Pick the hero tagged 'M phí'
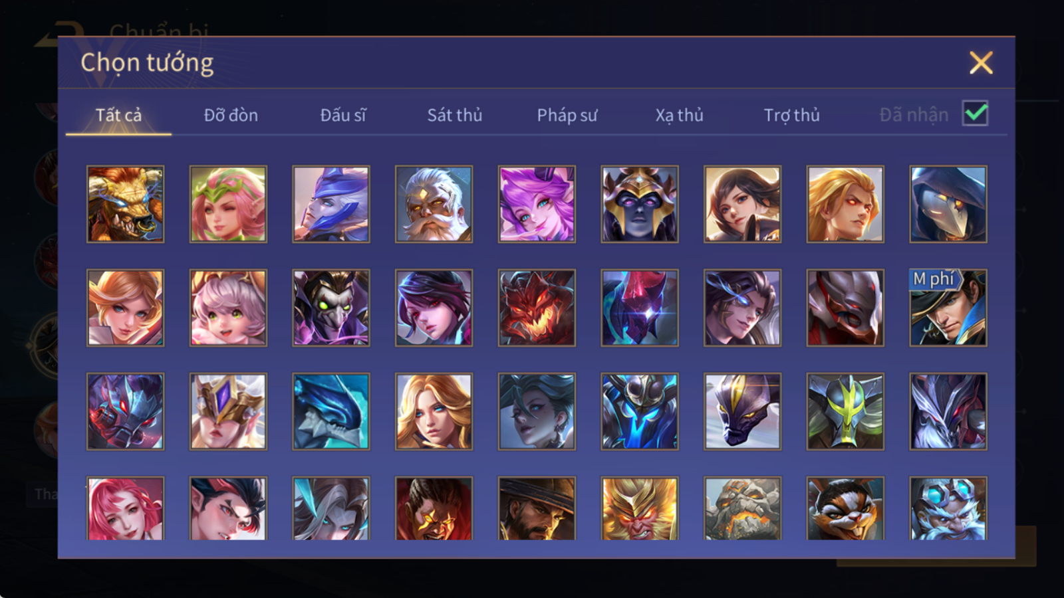 coord(948,308)
